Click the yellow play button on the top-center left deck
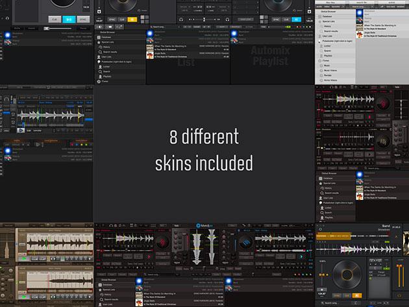The width and height of the screenshot is (409, 307). click(x=132, y=19)
